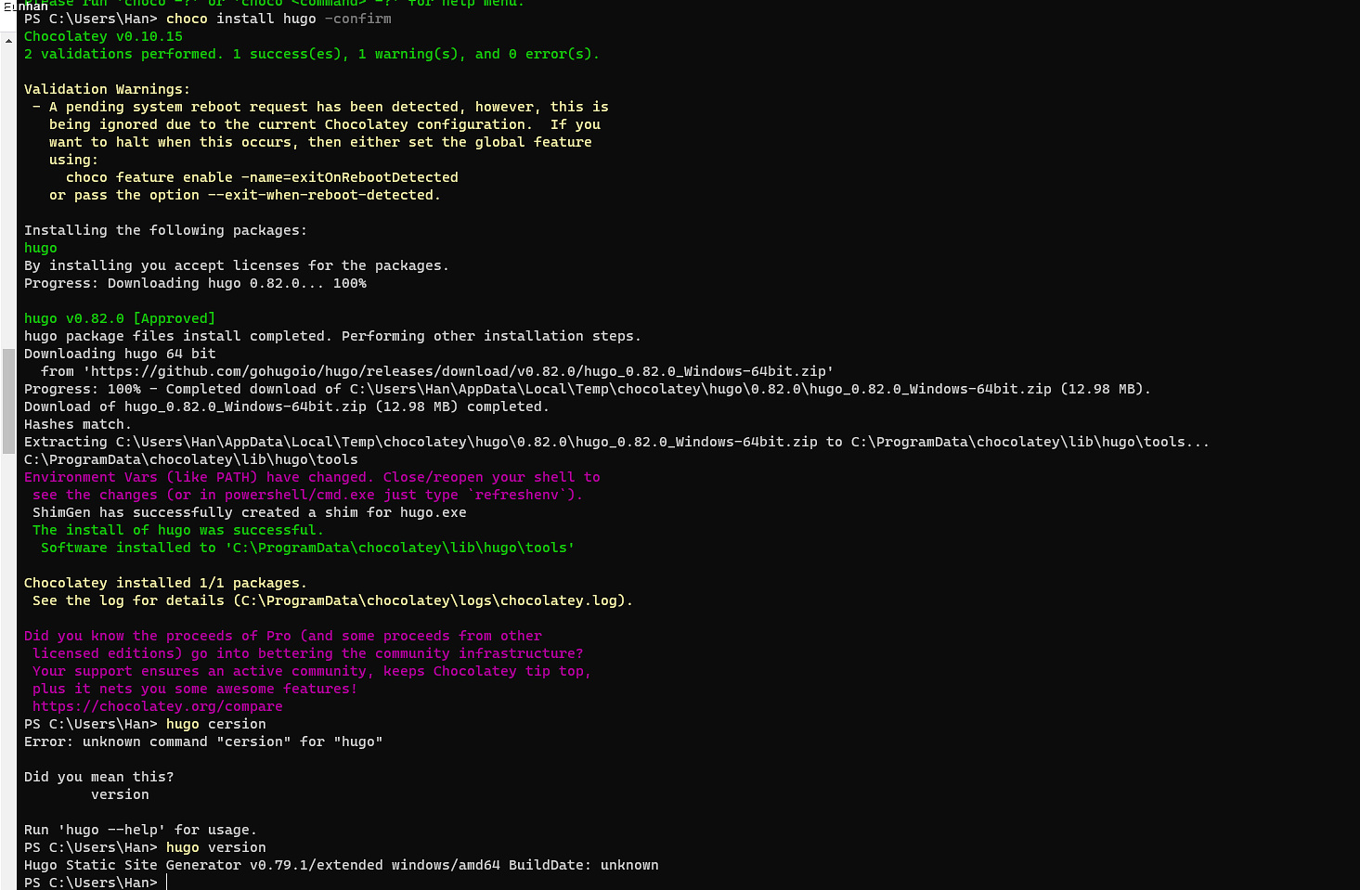
Task: Click the green 'hugo' package name line
Action: [x=41, y=248]
